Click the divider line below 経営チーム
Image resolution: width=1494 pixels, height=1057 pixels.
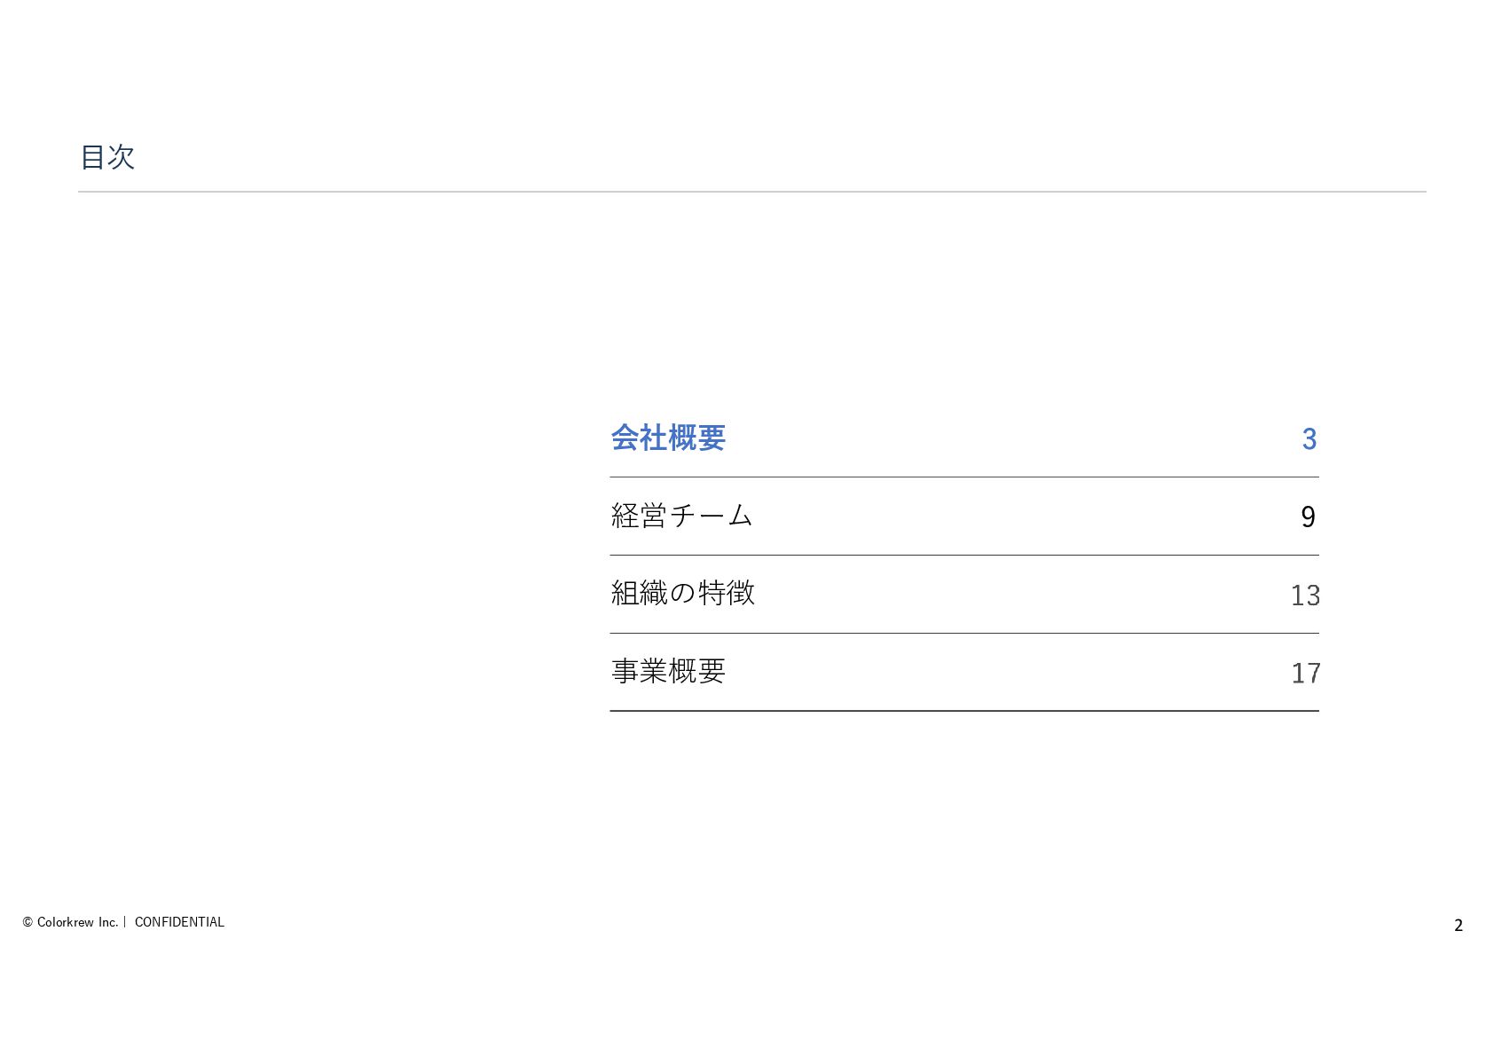coord(963,555)
